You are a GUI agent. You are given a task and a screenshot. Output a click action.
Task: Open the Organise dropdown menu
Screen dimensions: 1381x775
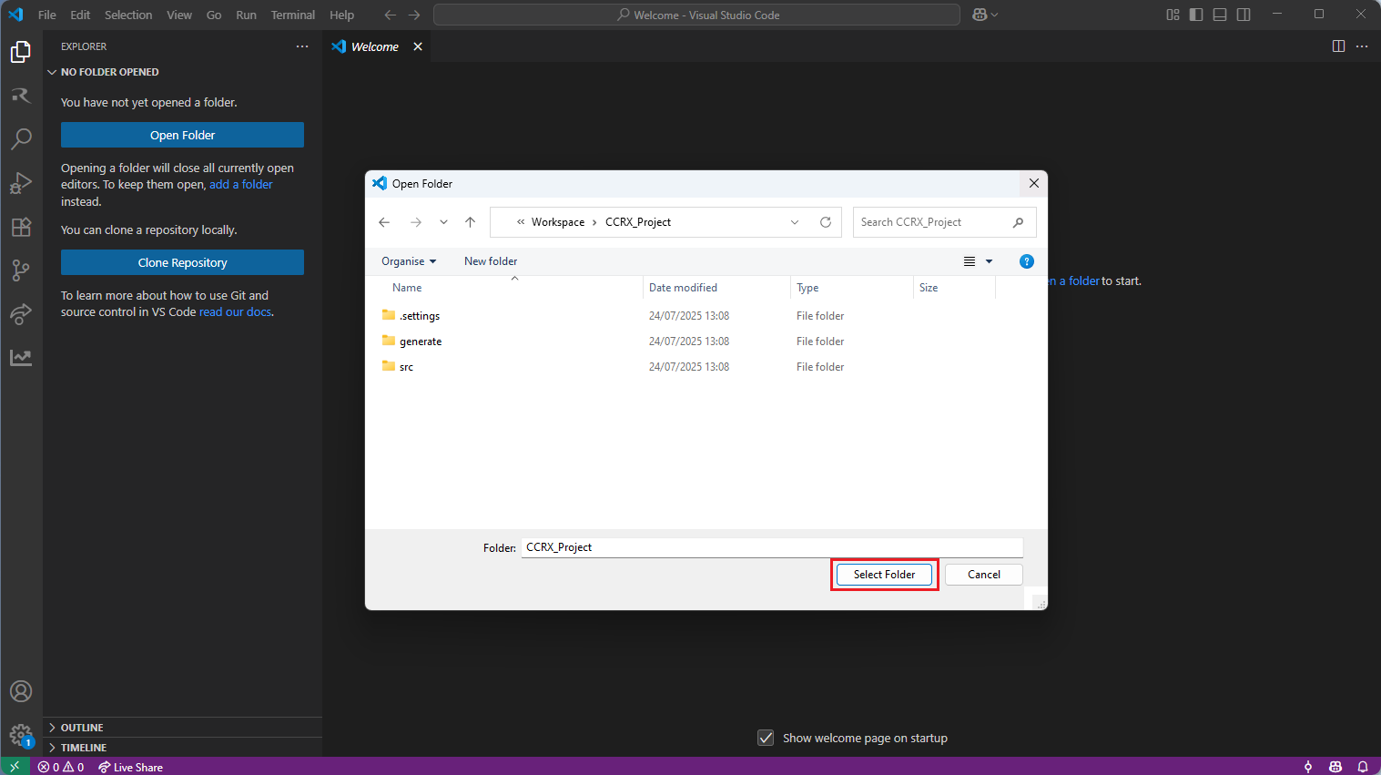[409, 261]
